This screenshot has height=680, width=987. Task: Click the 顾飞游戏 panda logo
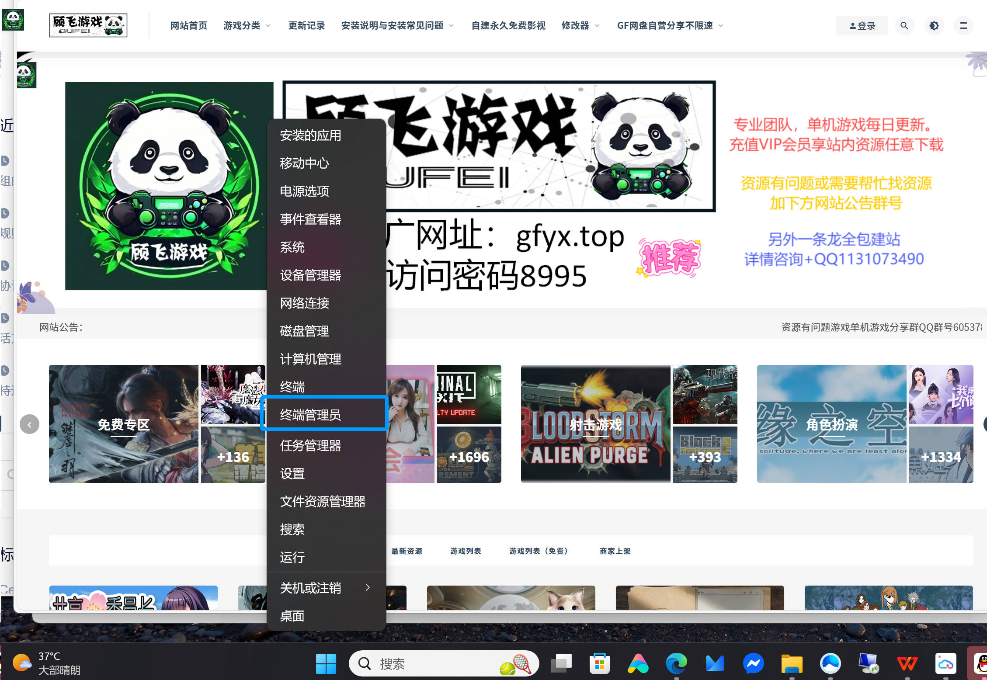pos(88,25)
